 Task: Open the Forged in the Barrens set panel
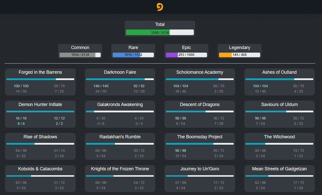[40, 82]
